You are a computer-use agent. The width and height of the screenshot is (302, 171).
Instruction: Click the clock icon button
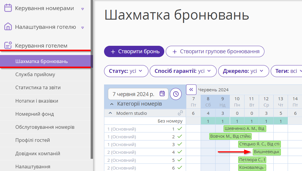[176, 94]
